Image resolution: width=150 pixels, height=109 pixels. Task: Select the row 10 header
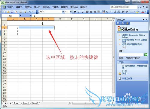[4, 52]
